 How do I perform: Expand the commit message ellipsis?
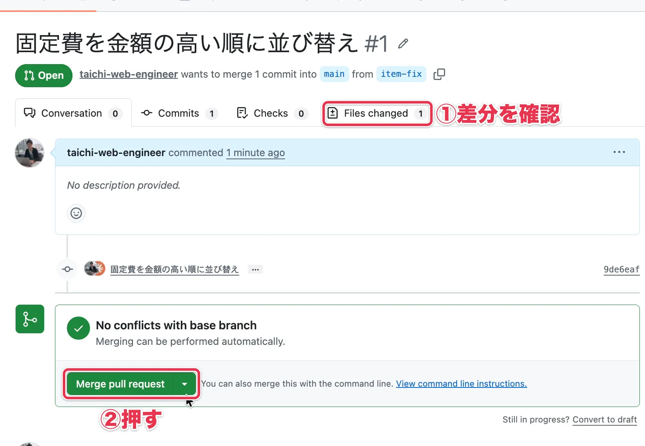[x=255, y=270]
